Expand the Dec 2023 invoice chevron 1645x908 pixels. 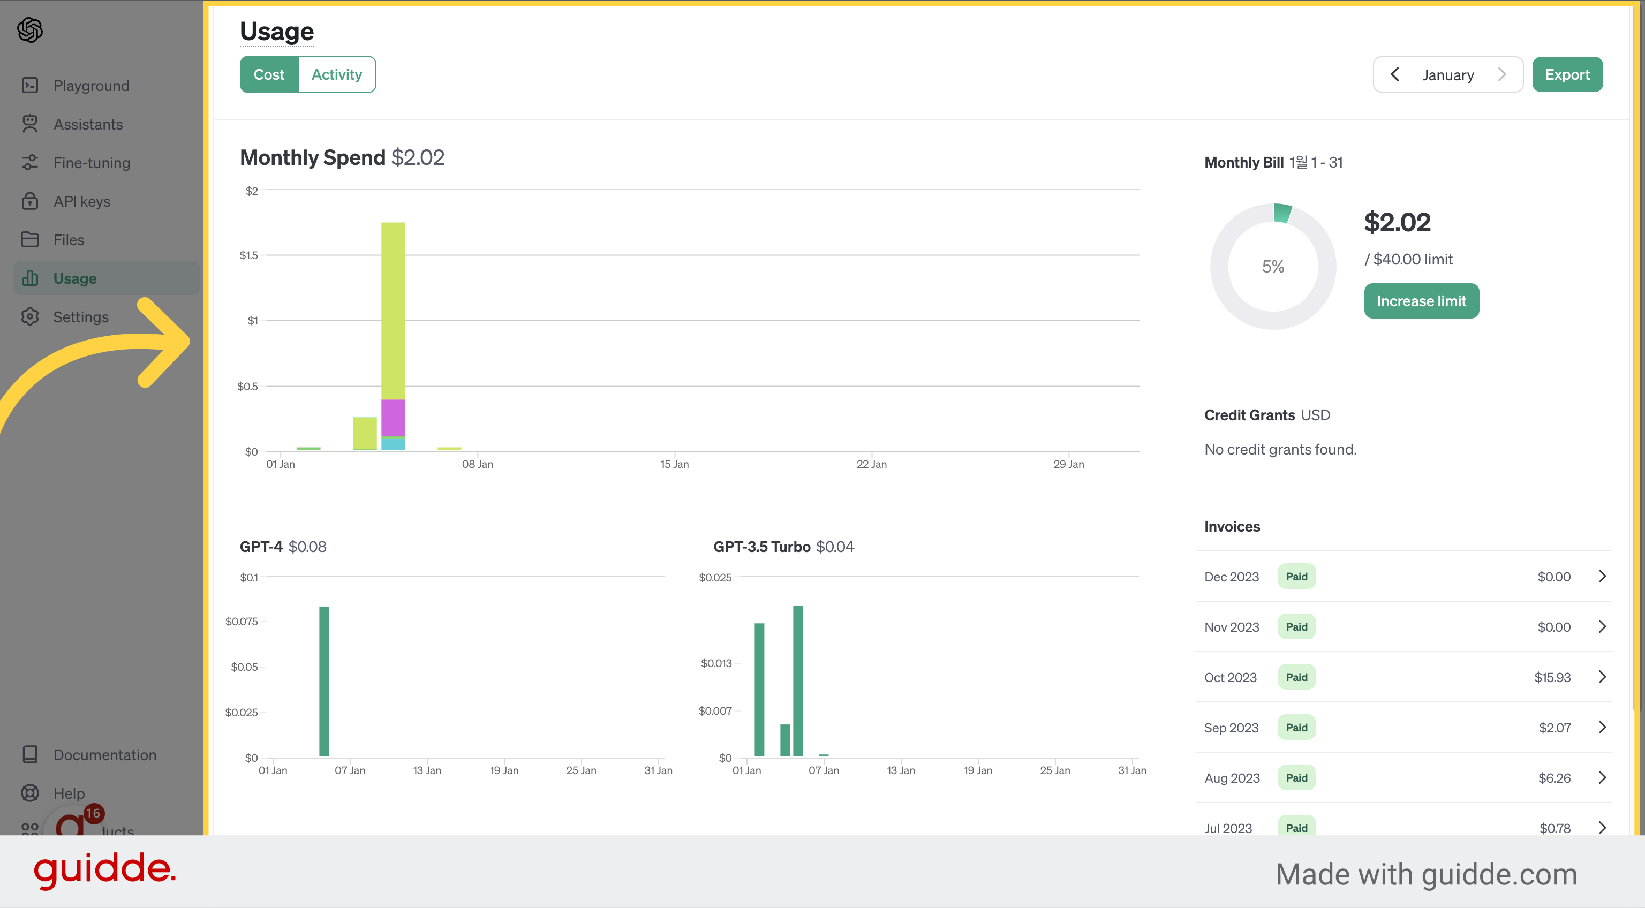click(x=1602, y=577)
